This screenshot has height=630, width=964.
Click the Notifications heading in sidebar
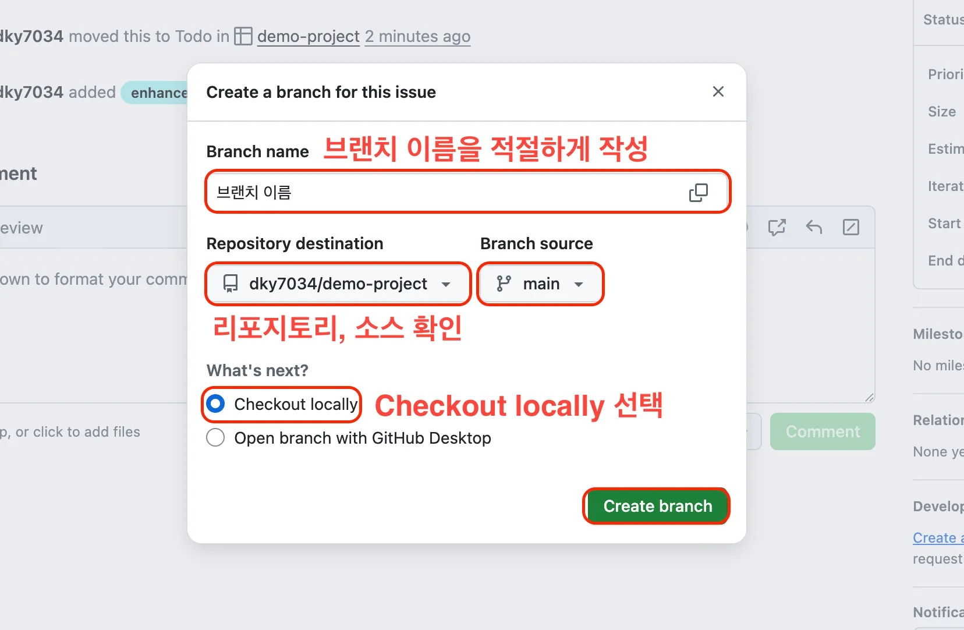[x=938, y=612]
